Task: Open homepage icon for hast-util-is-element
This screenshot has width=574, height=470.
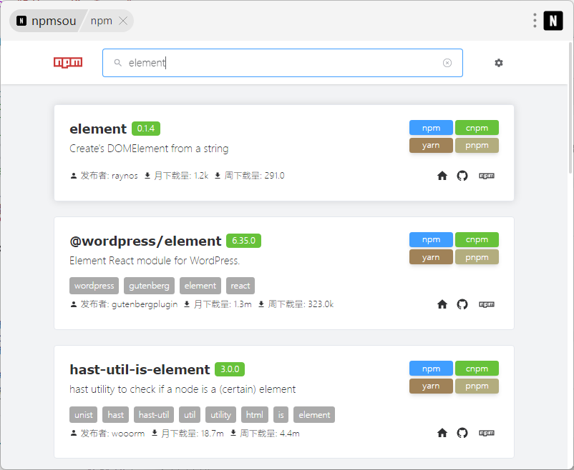Action: 442,433
